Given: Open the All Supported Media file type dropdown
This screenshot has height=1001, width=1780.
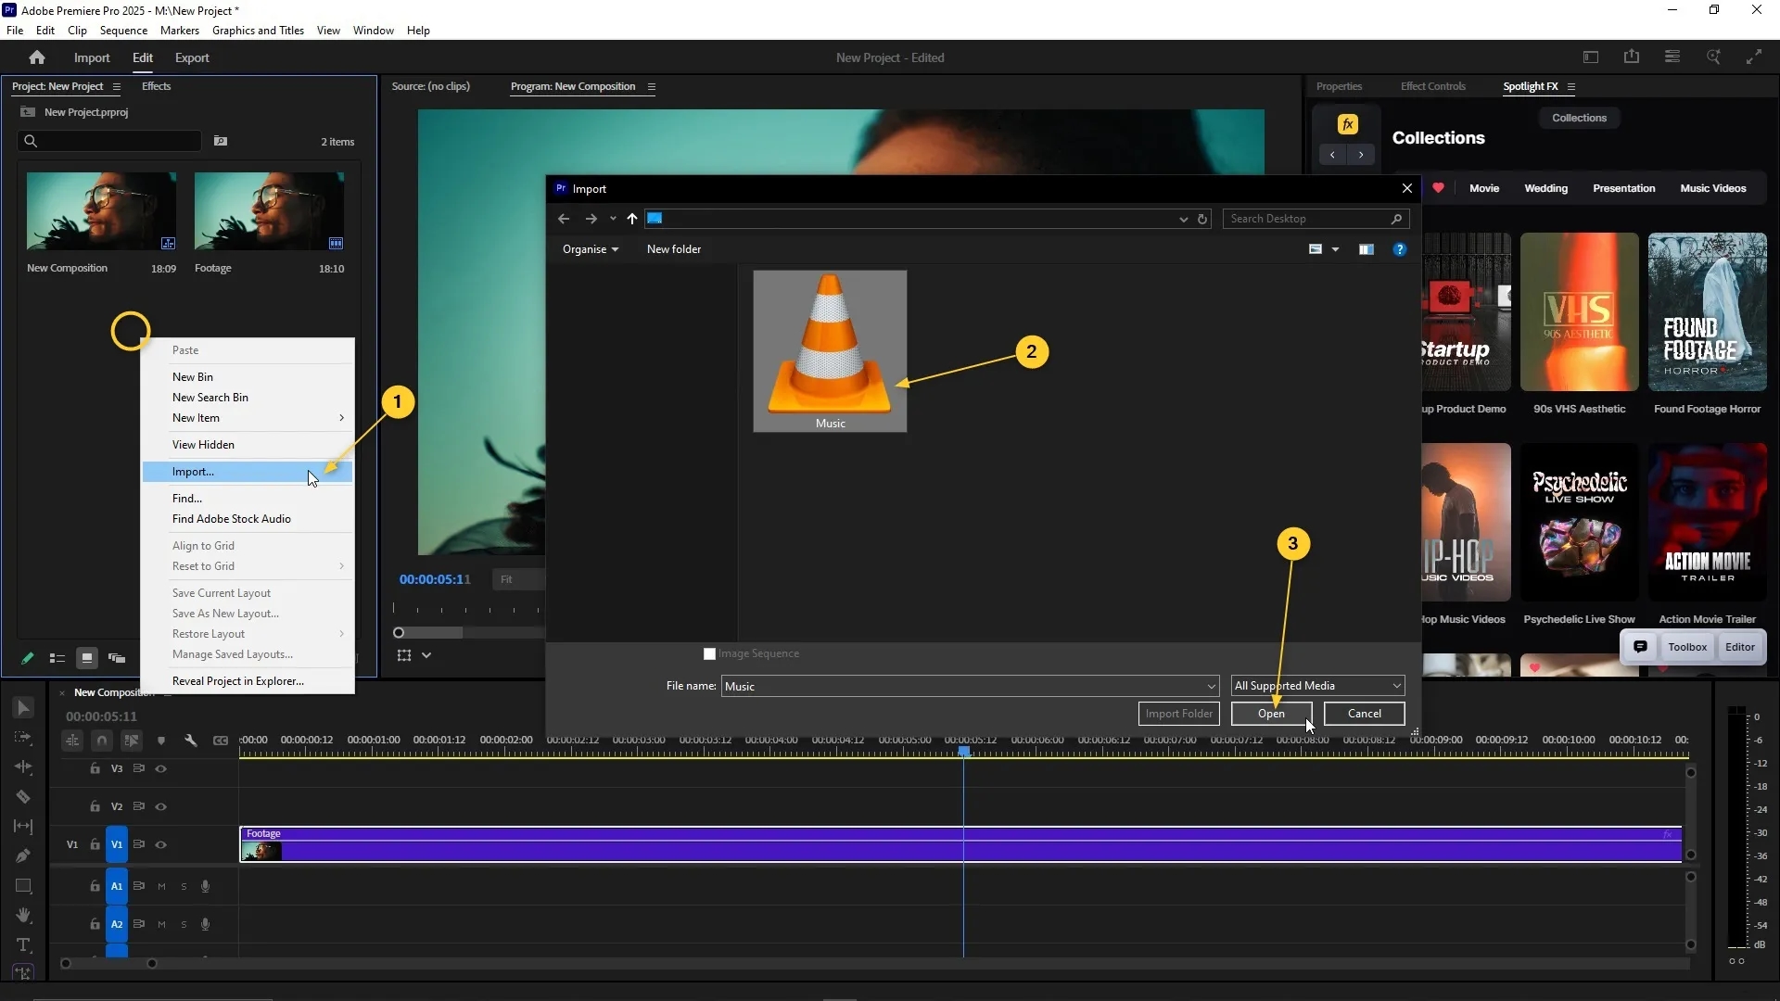Looking at the screenshot, I should click(1317, 686).
